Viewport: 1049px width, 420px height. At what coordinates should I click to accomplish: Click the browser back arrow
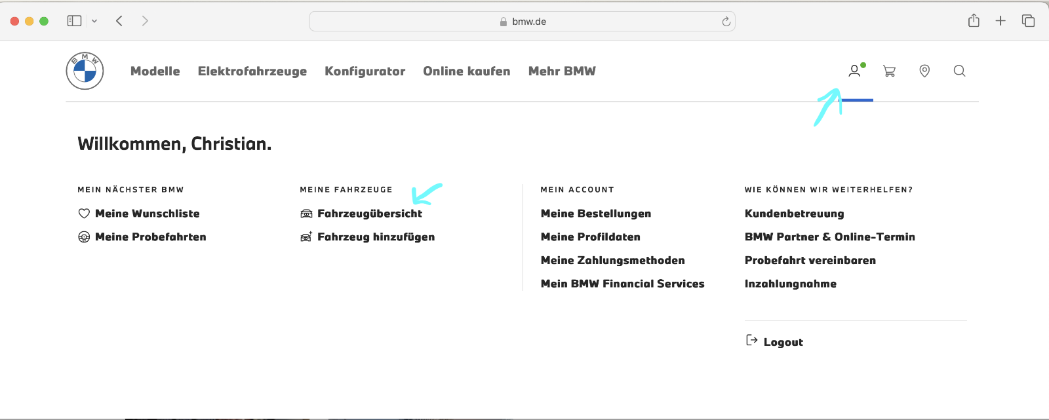[x=119, y=20]
